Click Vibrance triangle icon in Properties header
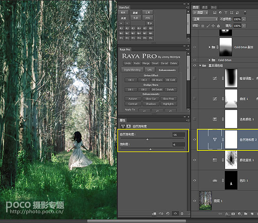 click(123, 126)
